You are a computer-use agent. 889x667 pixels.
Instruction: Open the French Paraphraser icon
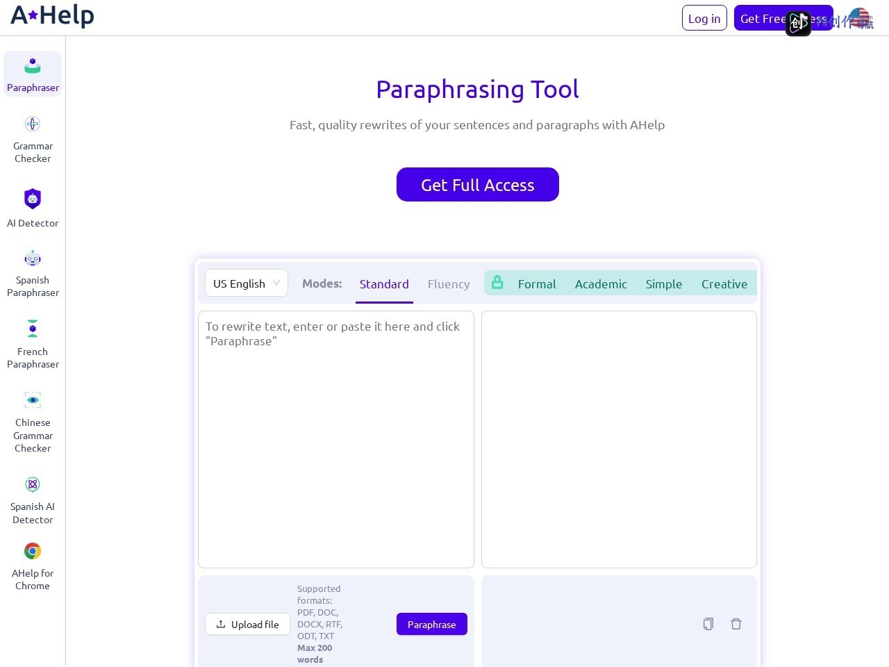coord(33,329)
